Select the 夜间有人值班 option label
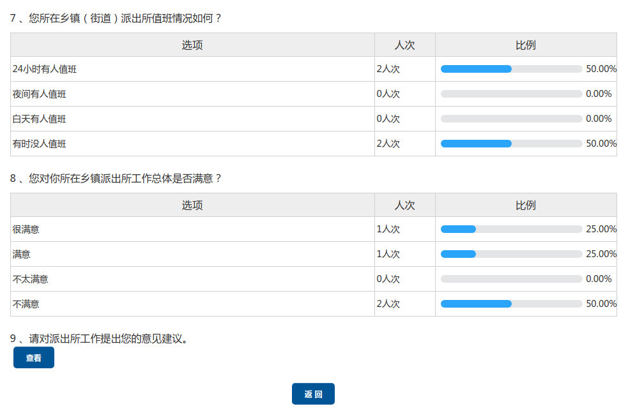628x411 pixels. click(x=40, y=94)
